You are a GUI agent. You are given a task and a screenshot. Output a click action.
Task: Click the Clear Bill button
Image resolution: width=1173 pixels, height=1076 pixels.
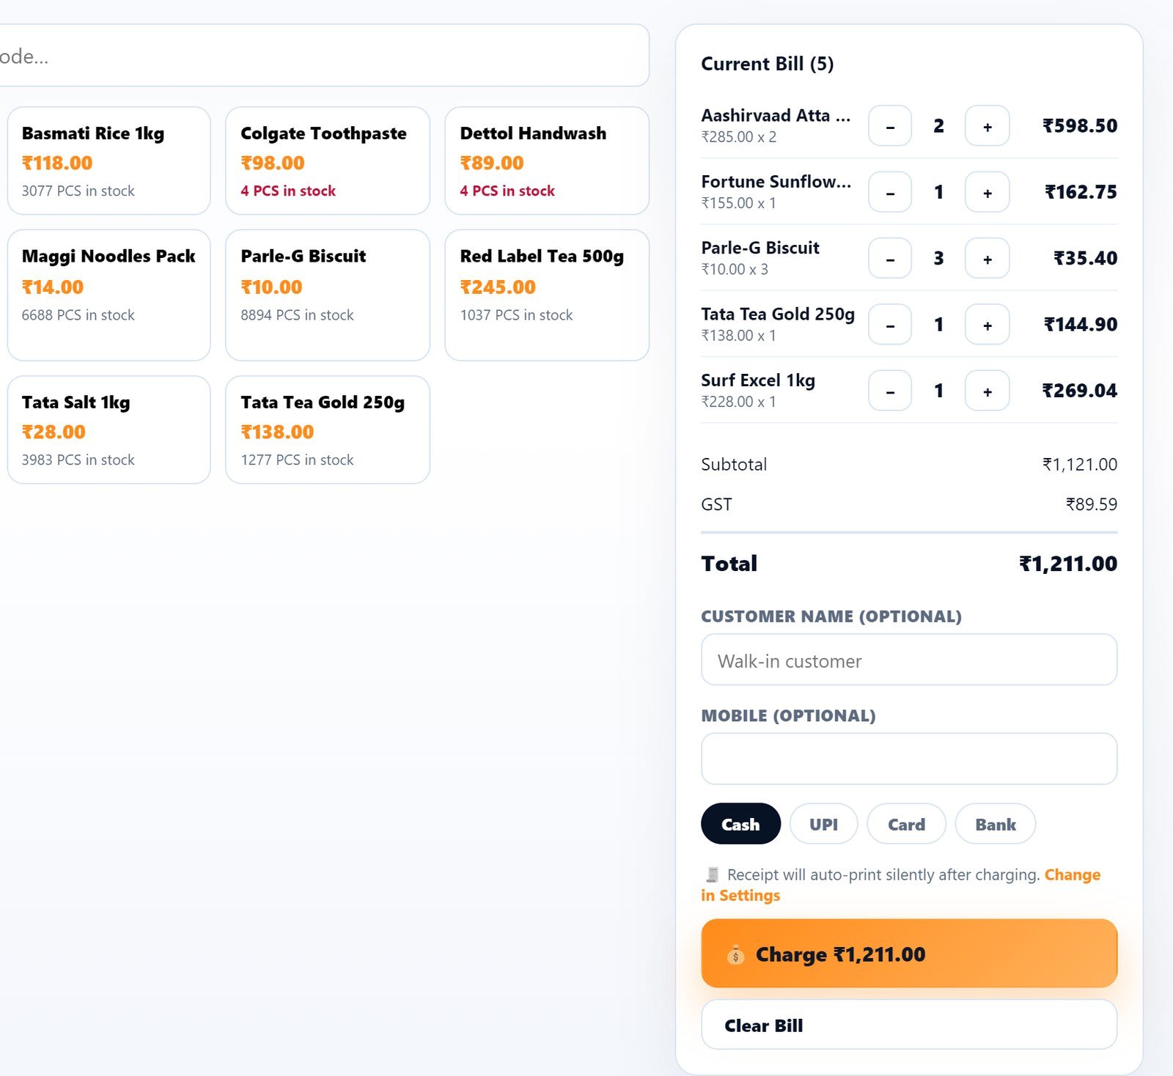pos(909,1025)
